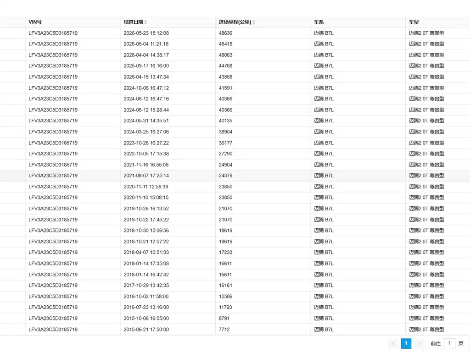Select date cell 2026-04-04 14:38:17

pos(146,55)
